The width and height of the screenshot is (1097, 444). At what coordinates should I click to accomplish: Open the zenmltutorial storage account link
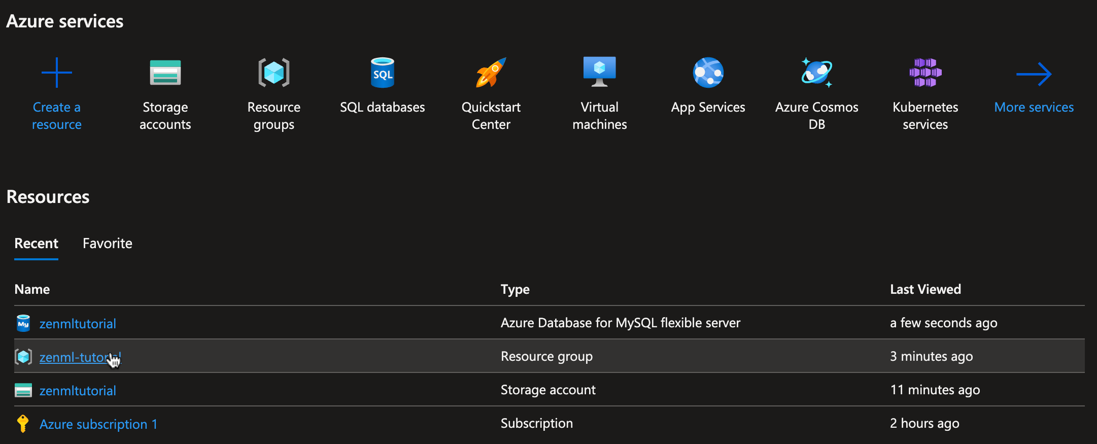coord(78,391)
